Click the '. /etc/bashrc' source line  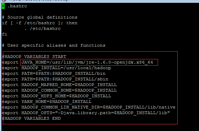43,28
